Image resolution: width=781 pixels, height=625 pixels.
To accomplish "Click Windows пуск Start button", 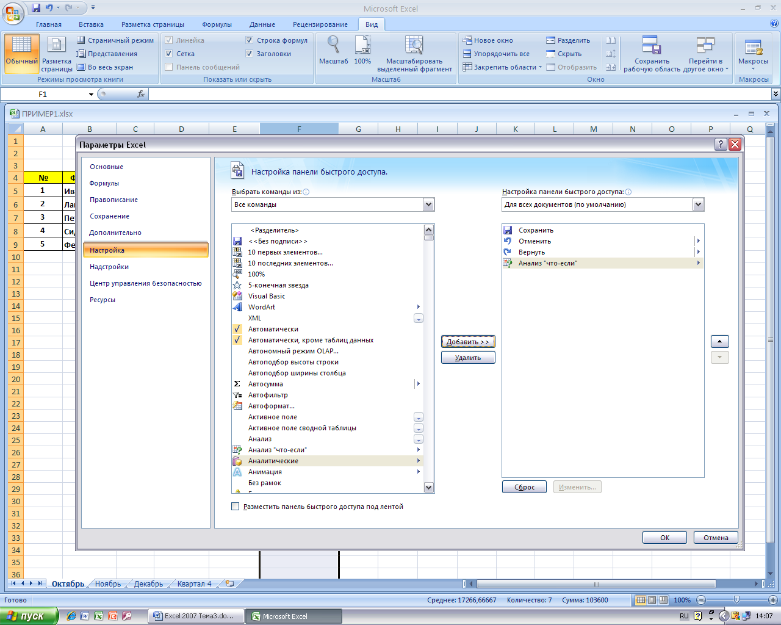I will [29, 616].
